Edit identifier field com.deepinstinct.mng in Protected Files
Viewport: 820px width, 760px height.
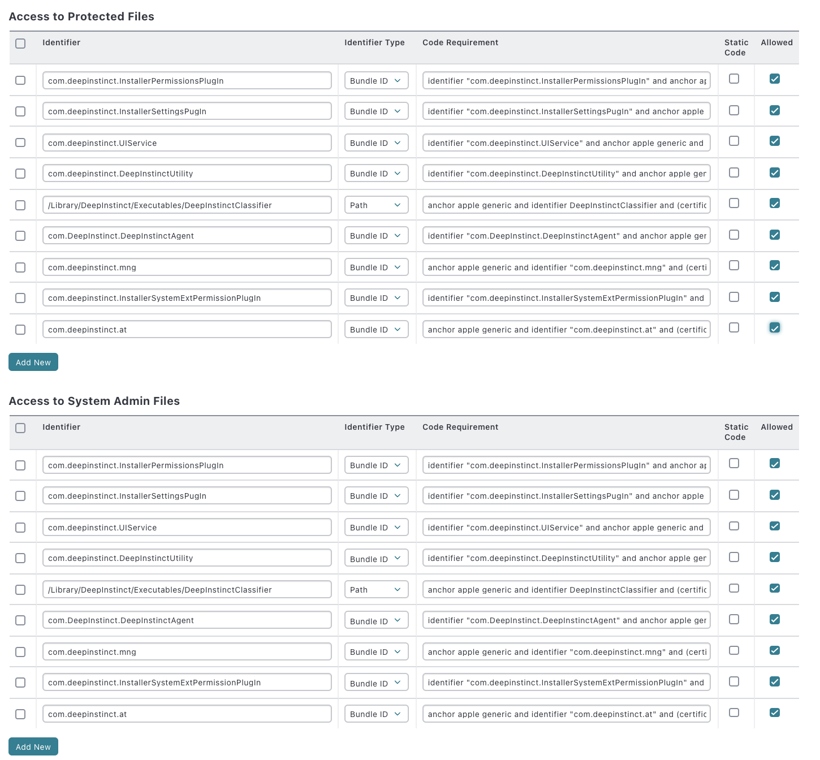pos(187,267)
